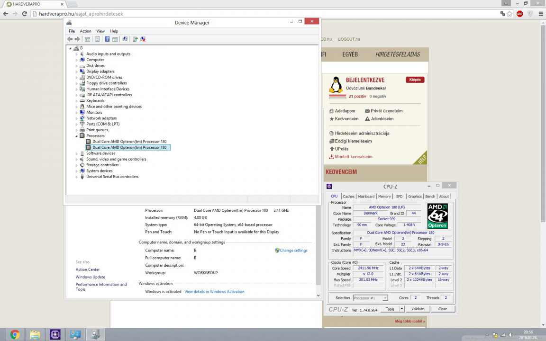Image resolution: width=546 pixels, height=341 pixels.
Task: Click the HIRDETÉSFELADÁS navigation item
Action: pyautogui.click(x=398, y=54)
